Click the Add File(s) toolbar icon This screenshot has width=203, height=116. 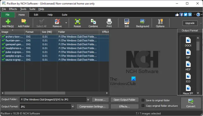click(8, 23)
